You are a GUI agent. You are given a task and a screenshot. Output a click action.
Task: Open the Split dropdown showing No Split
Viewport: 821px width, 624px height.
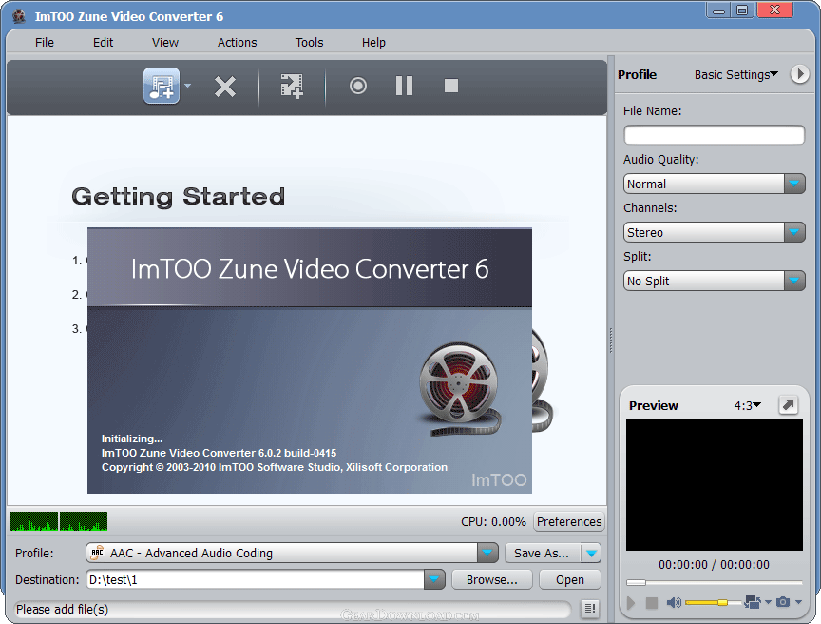point(715,281)
